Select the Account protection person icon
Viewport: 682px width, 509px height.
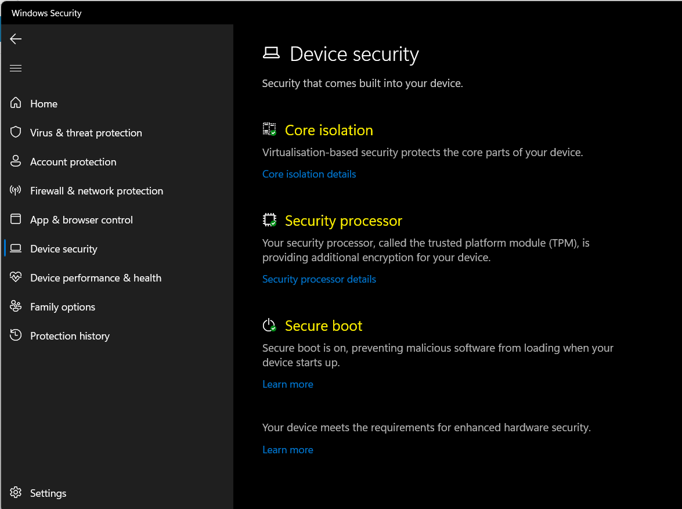point(16,161)
